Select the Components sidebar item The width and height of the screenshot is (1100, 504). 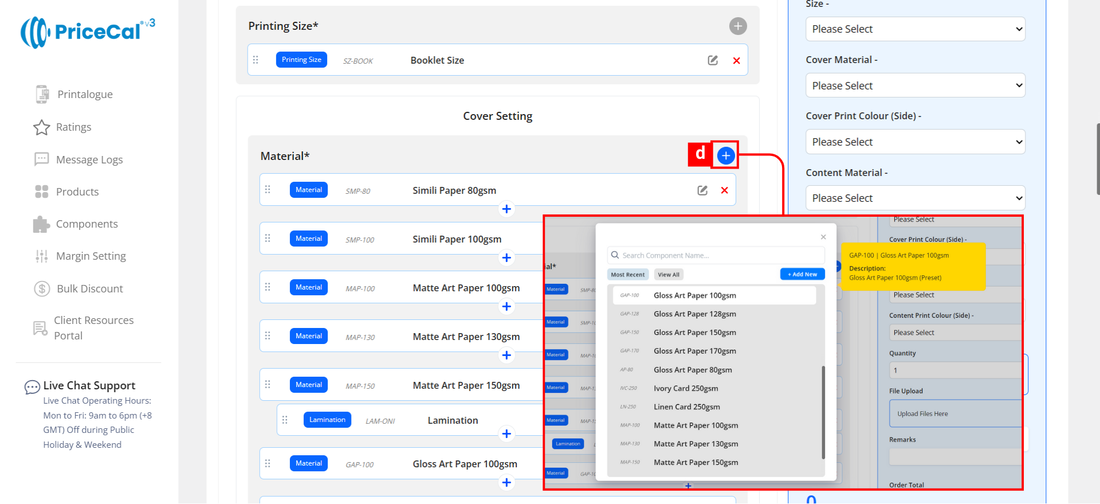point(87,224)
